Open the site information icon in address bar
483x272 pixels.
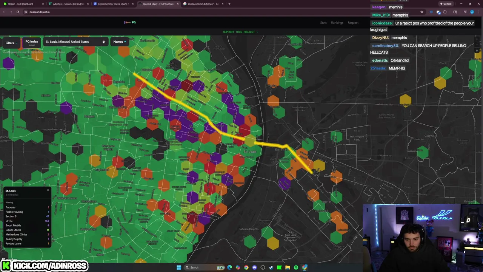point(26,12)
